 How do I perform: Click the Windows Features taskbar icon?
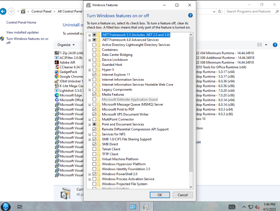pyautogui.click(x=146, y=207)
